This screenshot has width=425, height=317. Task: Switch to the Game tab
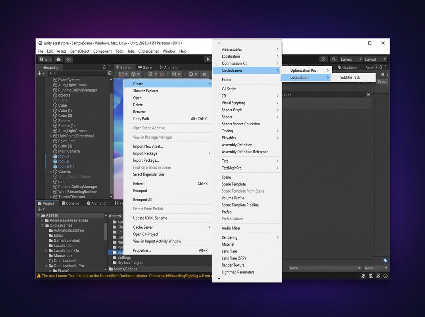145,67
